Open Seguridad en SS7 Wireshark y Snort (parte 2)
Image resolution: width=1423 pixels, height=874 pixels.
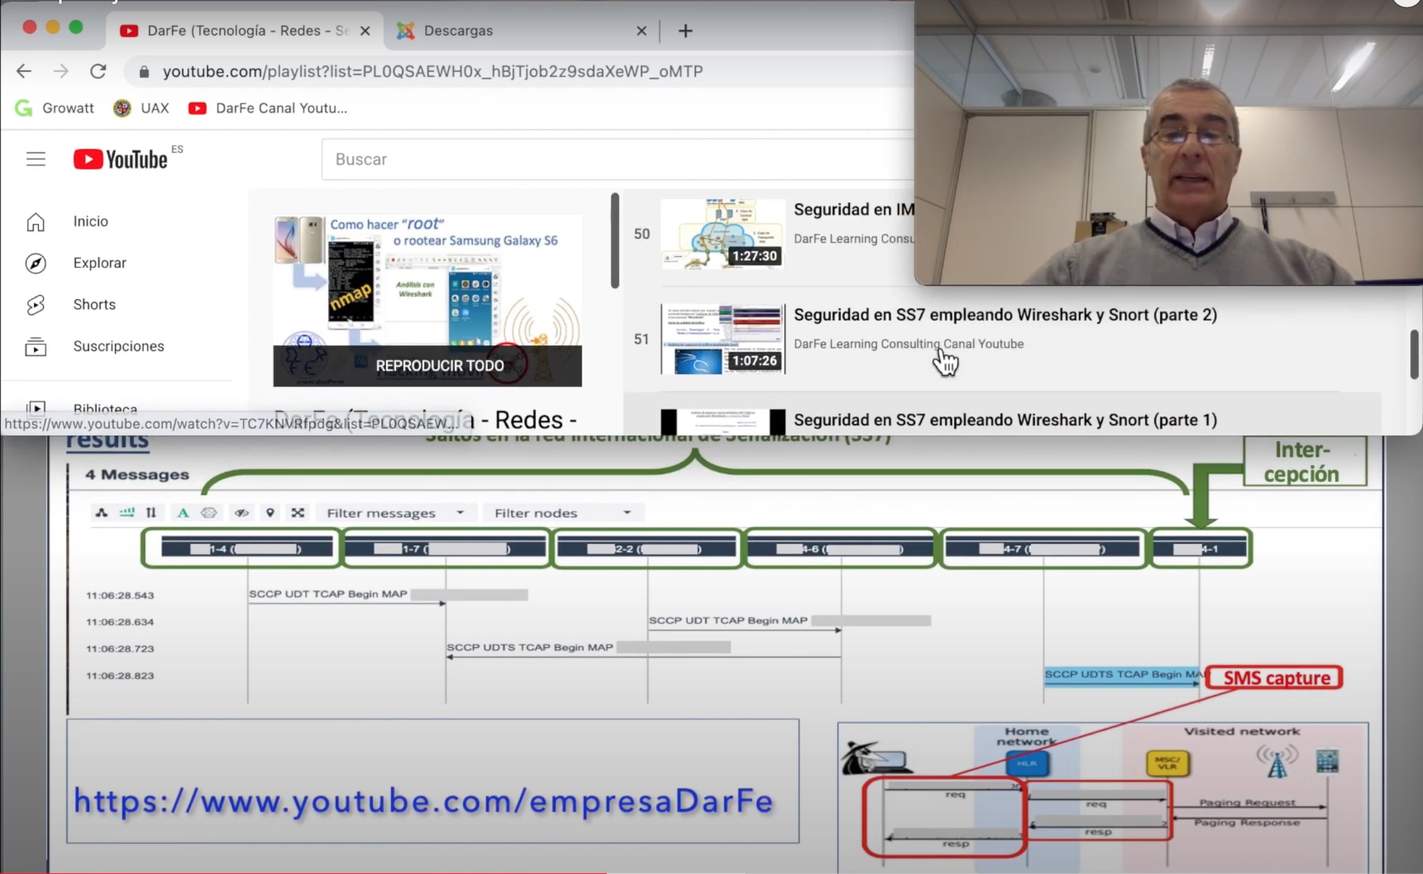tap(1005, 315)
